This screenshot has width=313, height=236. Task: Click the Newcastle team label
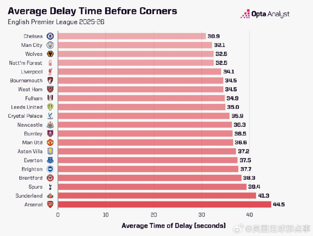pyautogui.click(x=29, y=125)
